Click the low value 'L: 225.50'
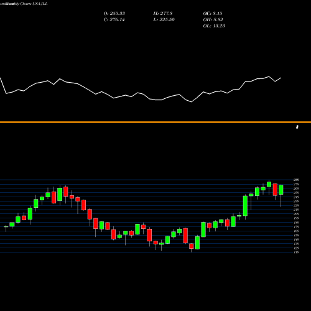Screen dimensions: 311x311 164,19
